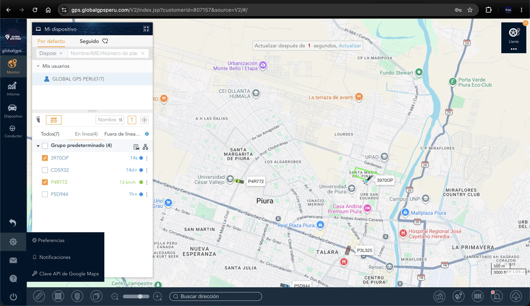Image resolution: width=530 pixels, height=306 pixels.
Task: Select the En línea(4) tab
Action: (86, 134)
